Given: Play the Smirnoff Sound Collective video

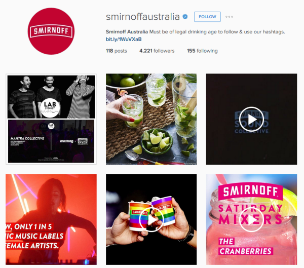Looking at the screenshot, I should tap(251, 119).
